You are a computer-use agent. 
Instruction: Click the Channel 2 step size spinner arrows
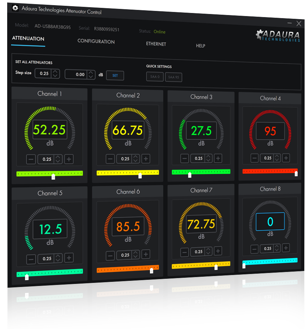pyautogui.click(x=136, y=159)
